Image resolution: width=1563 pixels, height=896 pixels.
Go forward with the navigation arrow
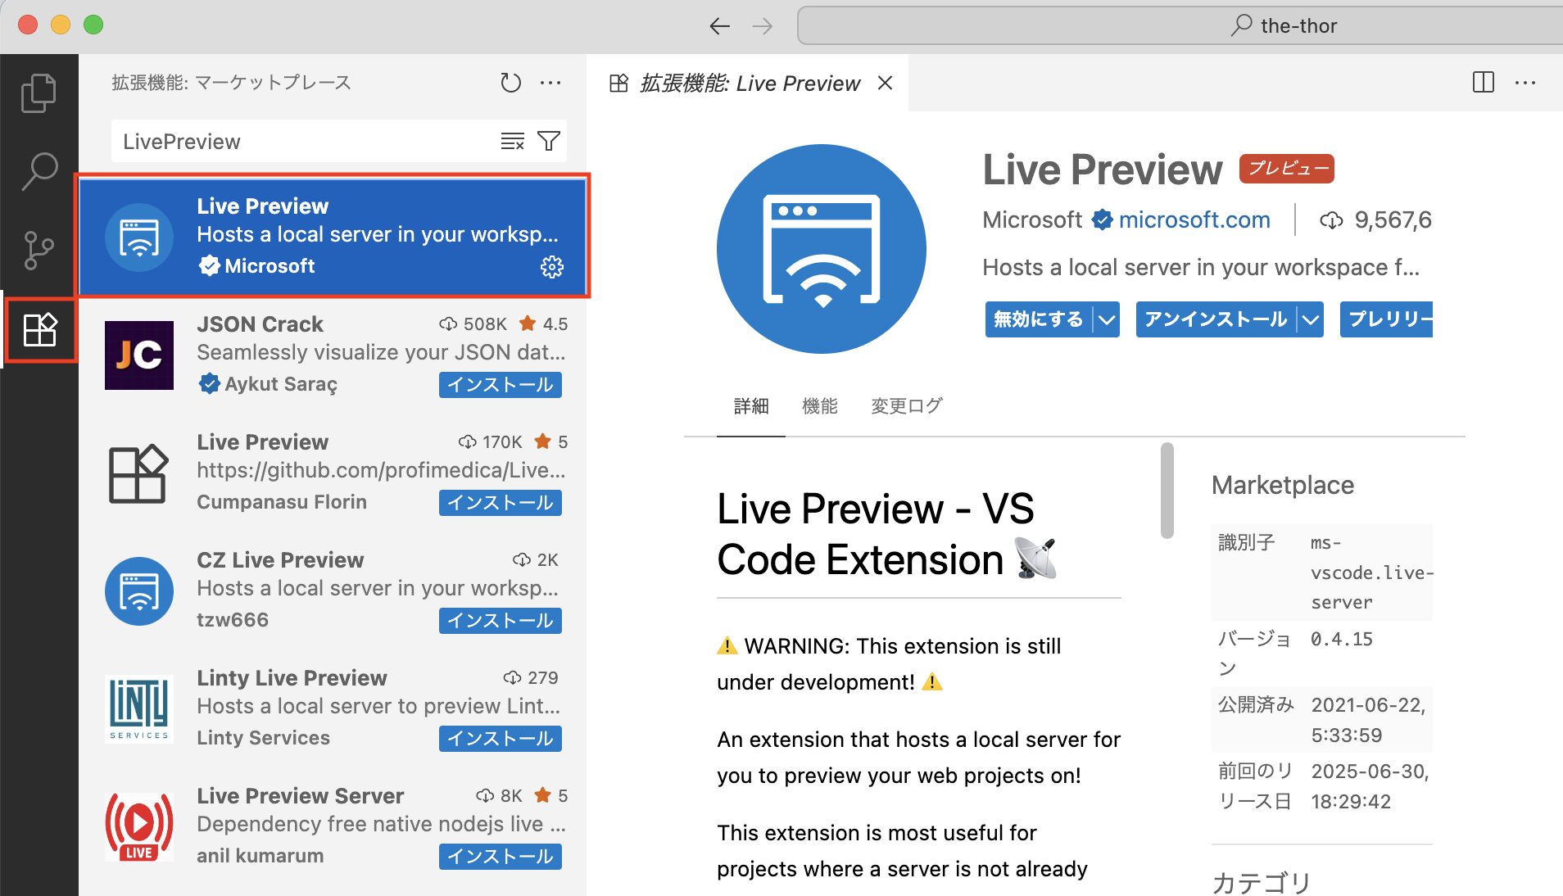(763, 26)
